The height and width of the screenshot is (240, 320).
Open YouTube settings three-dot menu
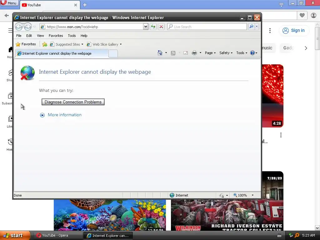(x=270, y=31)
